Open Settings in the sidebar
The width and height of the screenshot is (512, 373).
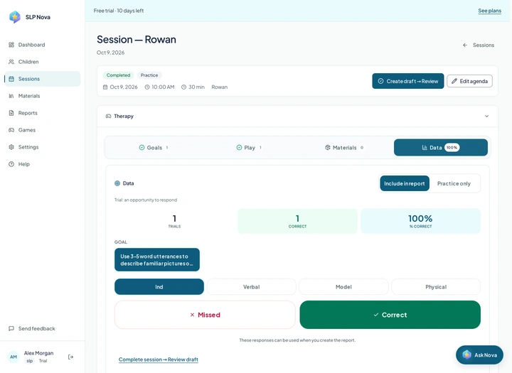[43, 147]
